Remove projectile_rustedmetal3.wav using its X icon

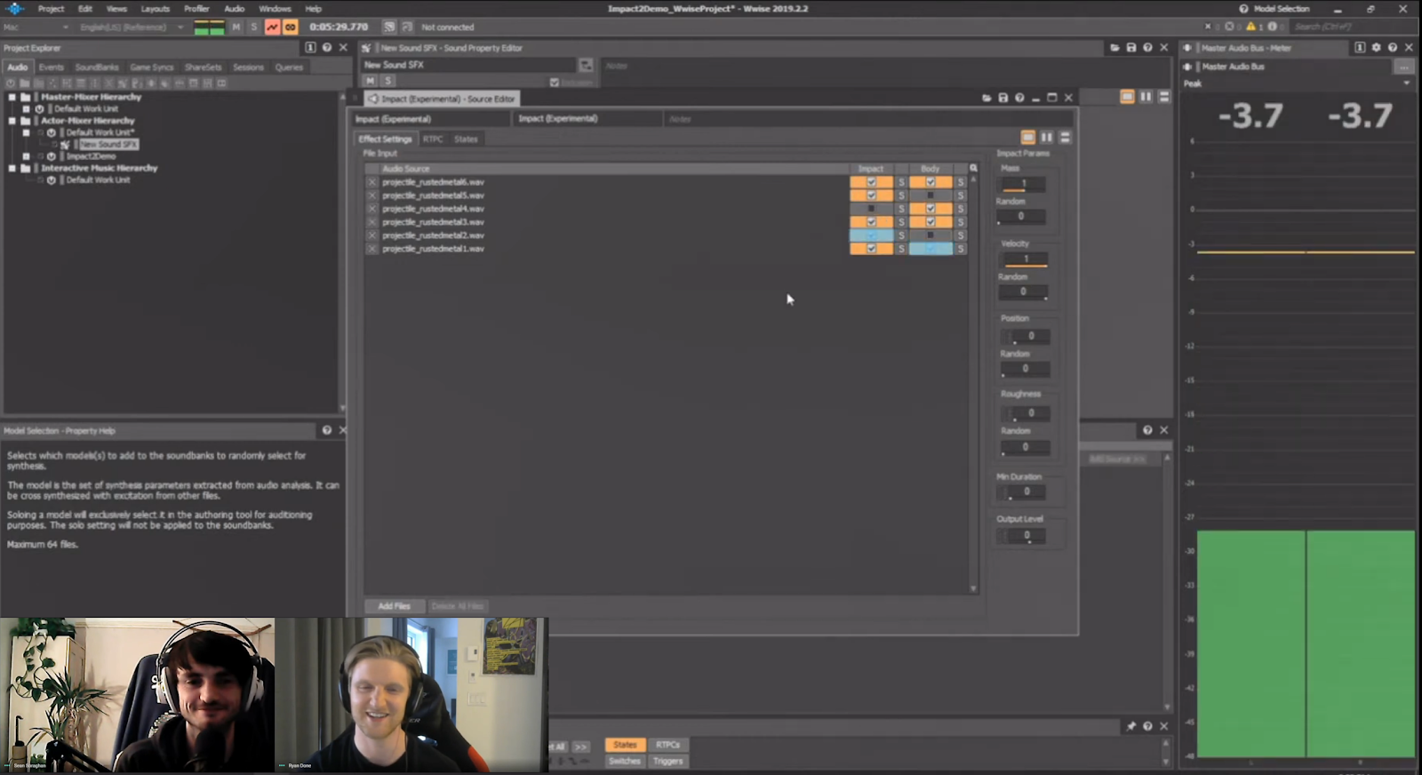(x=372, y=222)
